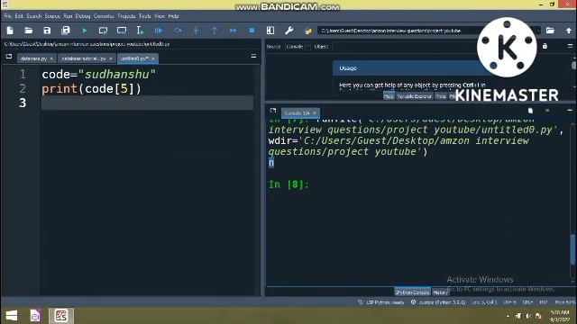Create a new file with toolbar icon
Screen dimensions: 577x324
point(10,31)
